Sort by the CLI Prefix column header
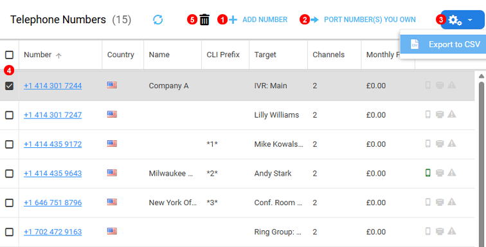Image resolution: width=486 pixels, height=247 pixels. [223, 55]
